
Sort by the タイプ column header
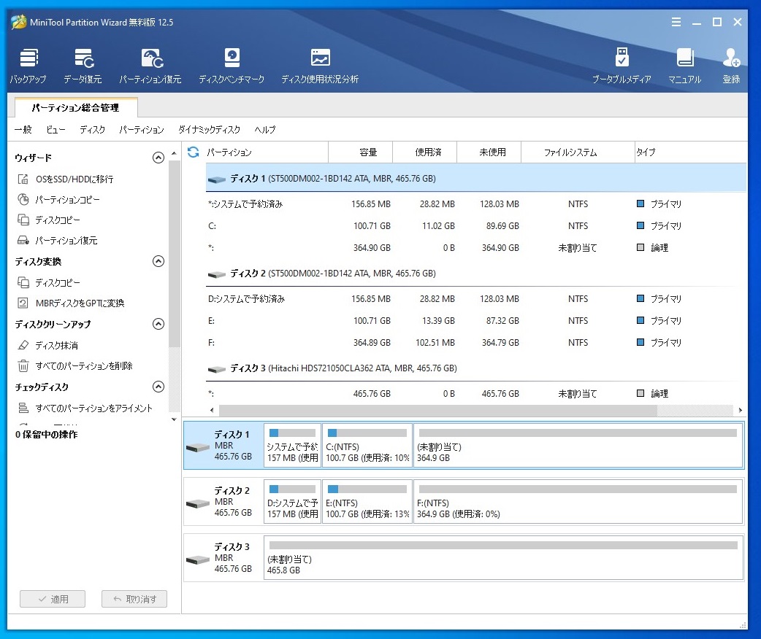(691, 152)
